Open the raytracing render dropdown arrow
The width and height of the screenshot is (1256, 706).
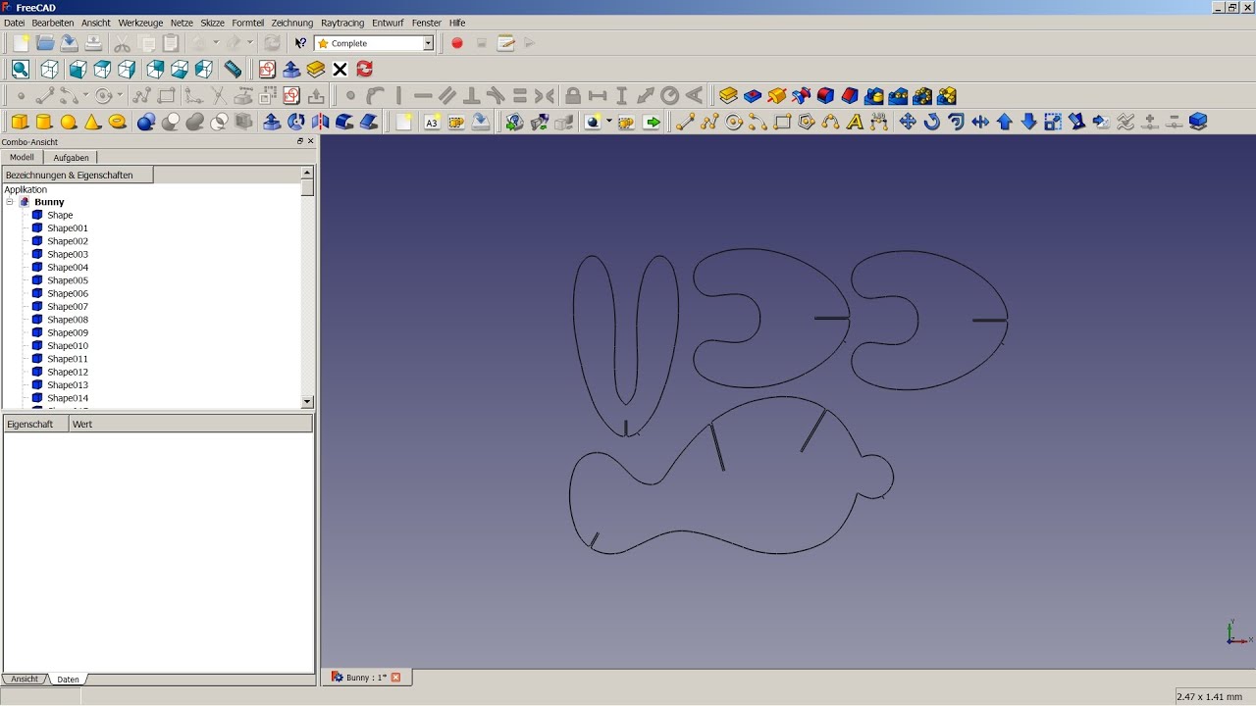click(609, 122)
